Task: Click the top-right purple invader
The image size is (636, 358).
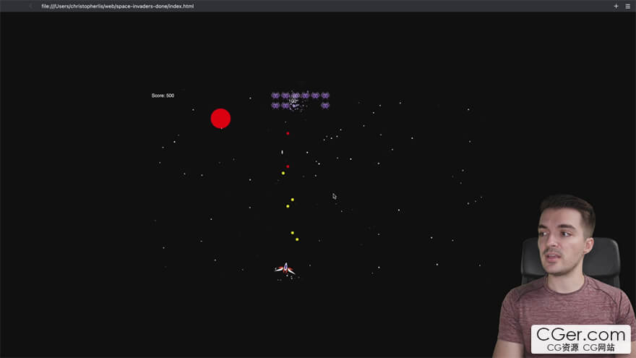Action: click(325, 95)
